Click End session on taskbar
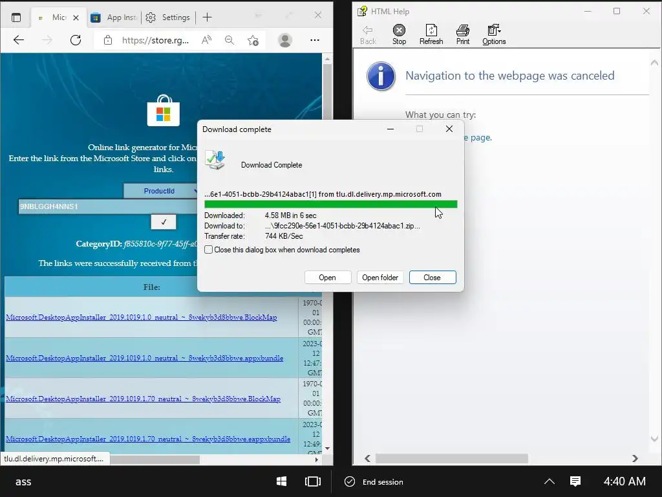This screenshot has height=497, width=662. click(374, 481)
